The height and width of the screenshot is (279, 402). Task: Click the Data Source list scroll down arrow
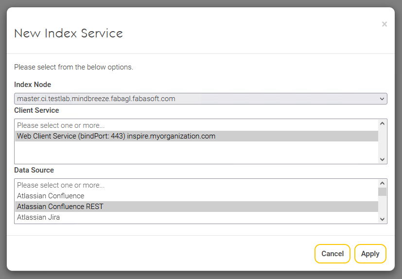coord(382,219)
